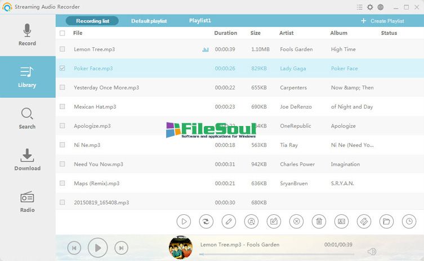The image size is (424, 261).
Task: Click the convert/refresh arrows toolbar icon
Action: click(x=207, y=221)
